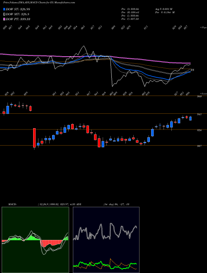207x273 pixels.
Task: Click the large red gap-down candlestick
Action: tap(34, 138)
